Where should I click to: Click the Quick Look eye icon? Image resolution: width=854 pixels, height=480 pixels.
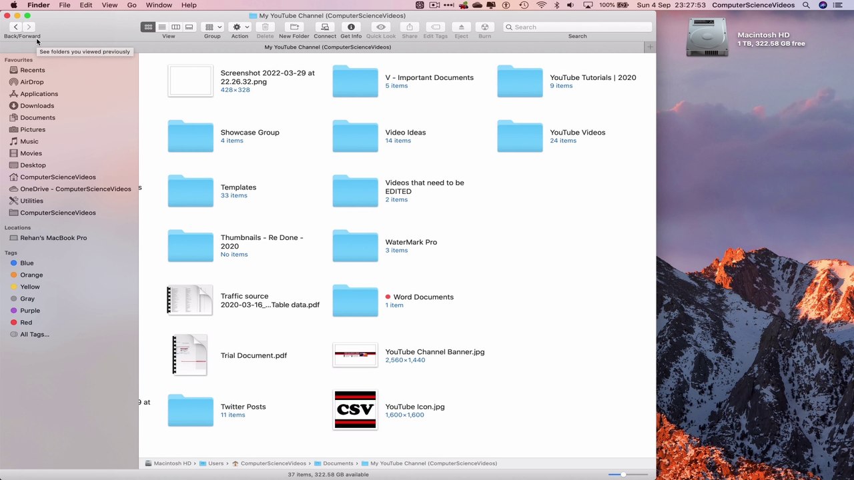[381, 27]
